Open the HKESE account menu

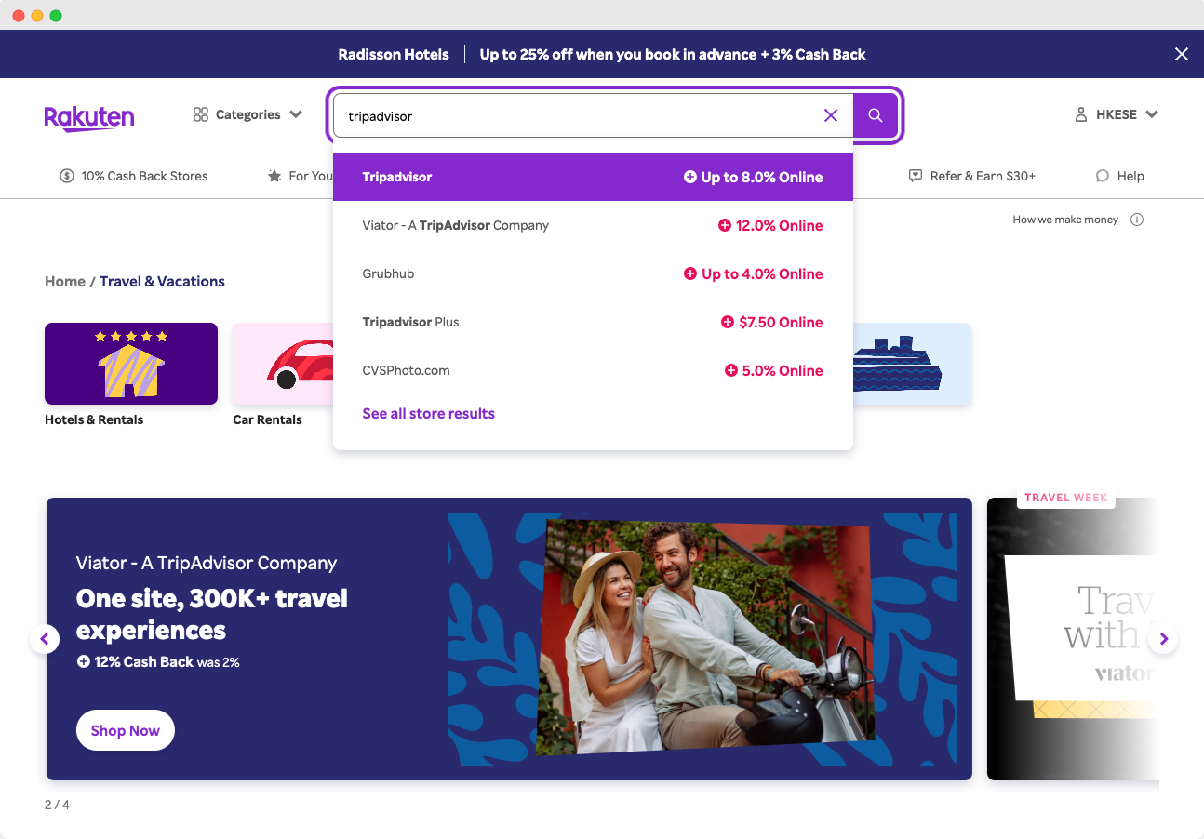click(x=1116, y=115)
